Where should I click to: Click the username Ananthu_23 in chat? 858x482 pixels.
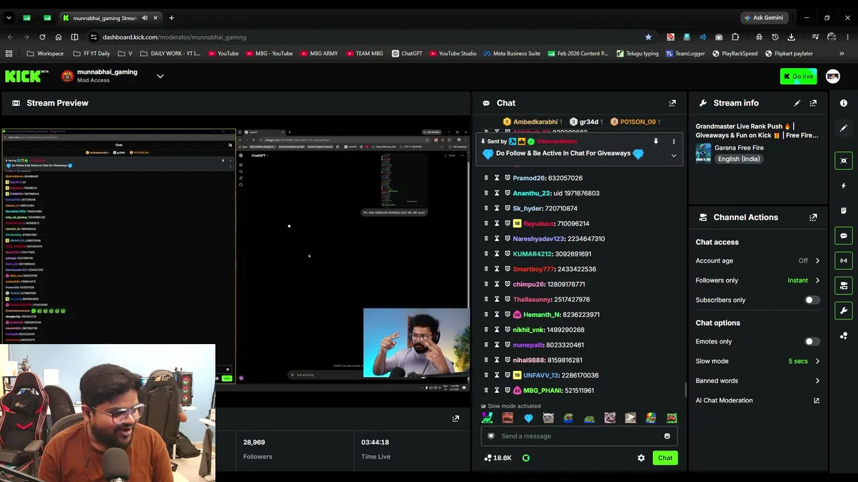point(532,193)
